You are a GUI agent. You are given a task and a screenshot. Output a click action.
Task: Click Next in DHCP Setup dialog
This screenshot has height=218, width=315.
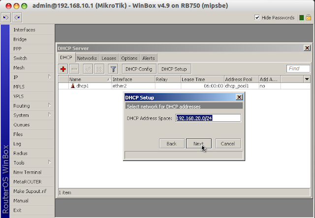point(199,144)
